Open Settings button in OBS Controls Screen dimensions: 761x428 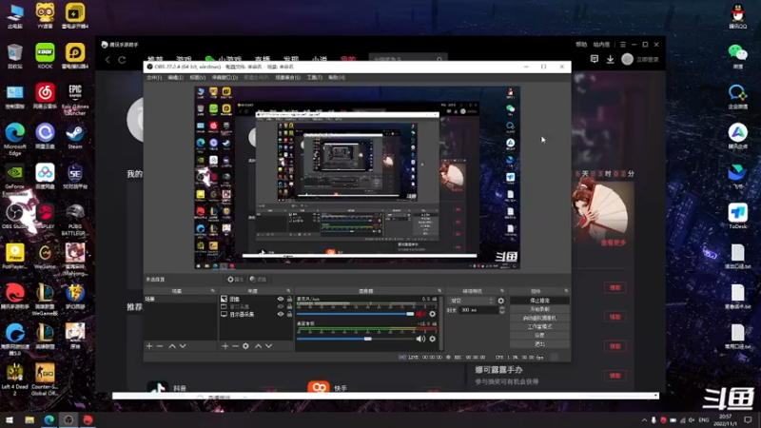[x=539, y=336]
